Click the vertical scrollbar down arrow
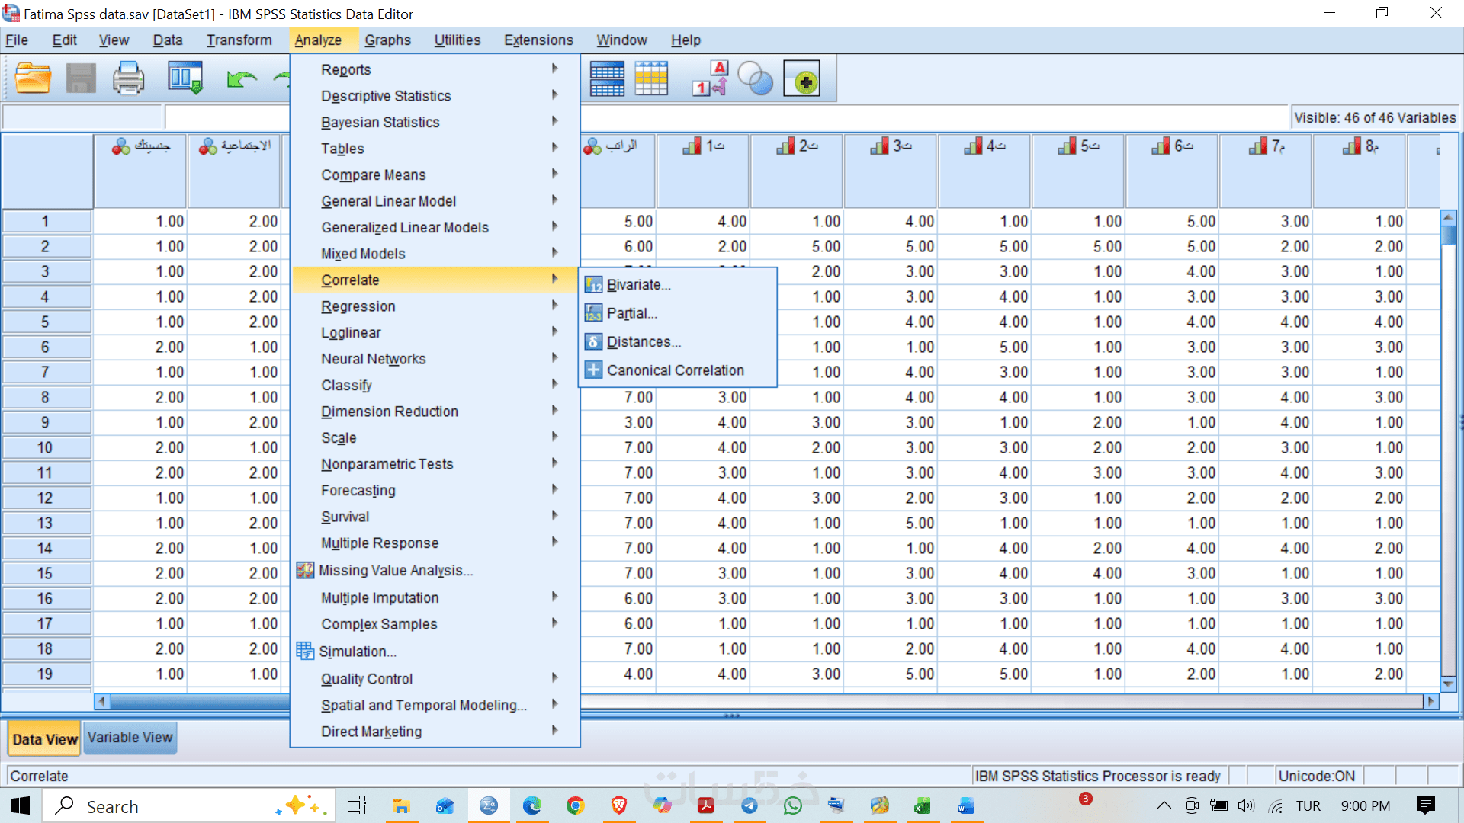1464x823 pixels. point(1448,683)
